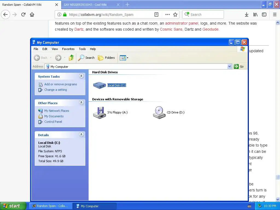Screen dimensions: 280x210
Task: Open the Edit menu
Action: [x=45, y=49]
